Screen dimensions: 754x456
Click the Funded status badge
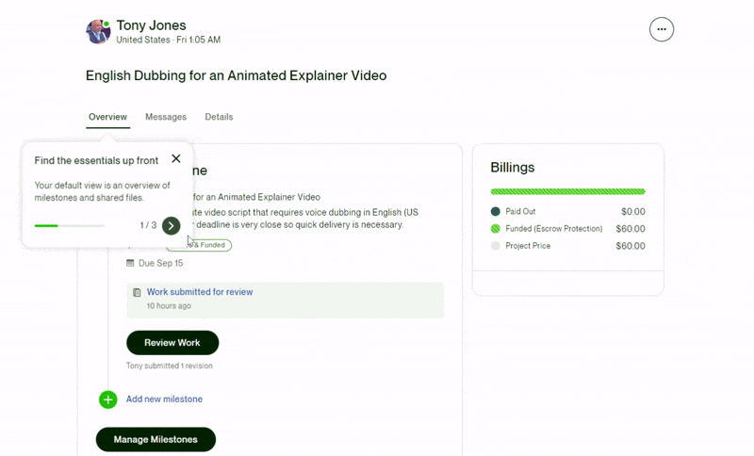coord(210,245)
